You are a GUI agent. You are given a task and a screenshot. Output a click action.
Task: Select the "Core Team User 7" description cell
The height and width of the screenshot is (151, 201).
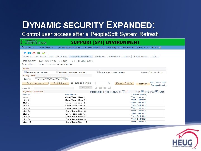(x=75, y=114)
